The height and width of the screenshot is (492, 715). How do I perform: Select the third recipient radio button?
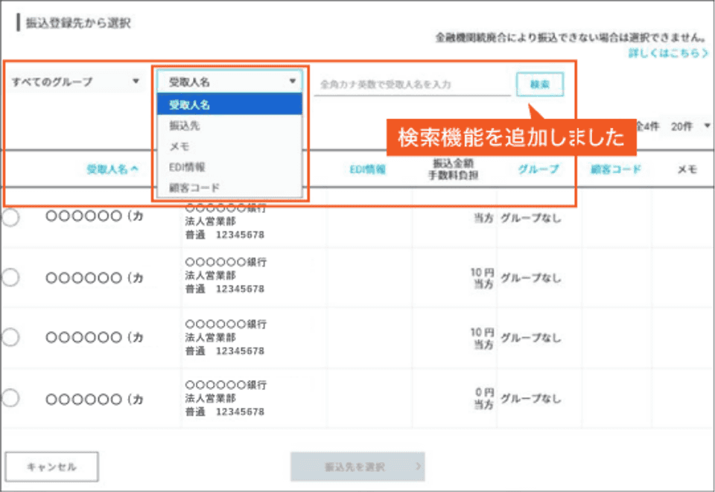click(x=10, y=337)
